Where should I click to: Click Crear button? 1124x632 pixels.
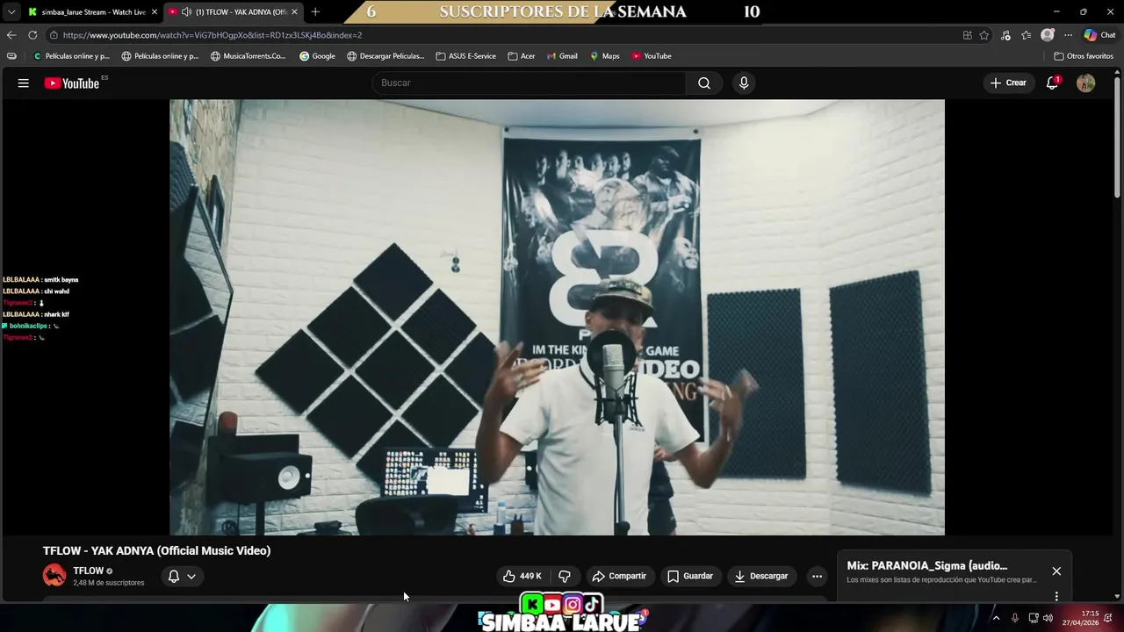(x=1008, y=83)
